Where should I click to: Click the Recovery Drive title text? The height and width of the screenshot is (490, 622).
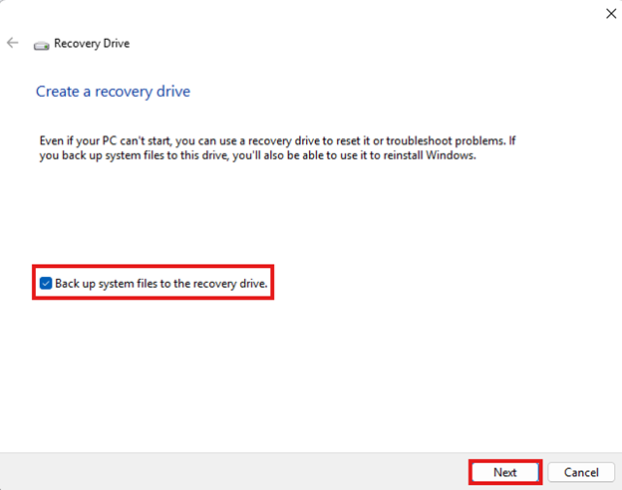92,43
